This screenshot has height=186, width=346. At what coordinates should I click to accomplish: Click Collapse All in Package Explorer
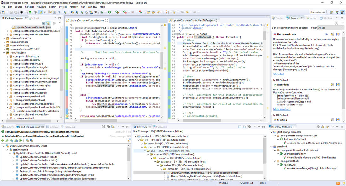point(43,23)
